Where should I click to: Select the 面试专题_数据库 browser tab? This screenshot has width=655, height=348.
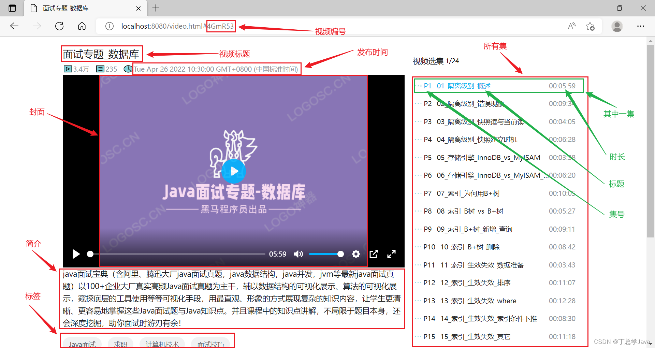(85, 8)
